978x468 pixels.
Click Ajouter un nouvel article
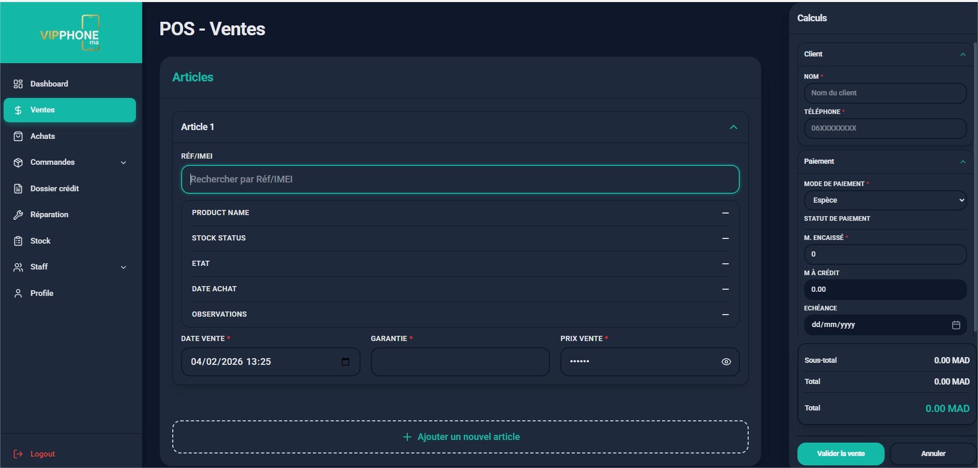click(x=460, y=437)
